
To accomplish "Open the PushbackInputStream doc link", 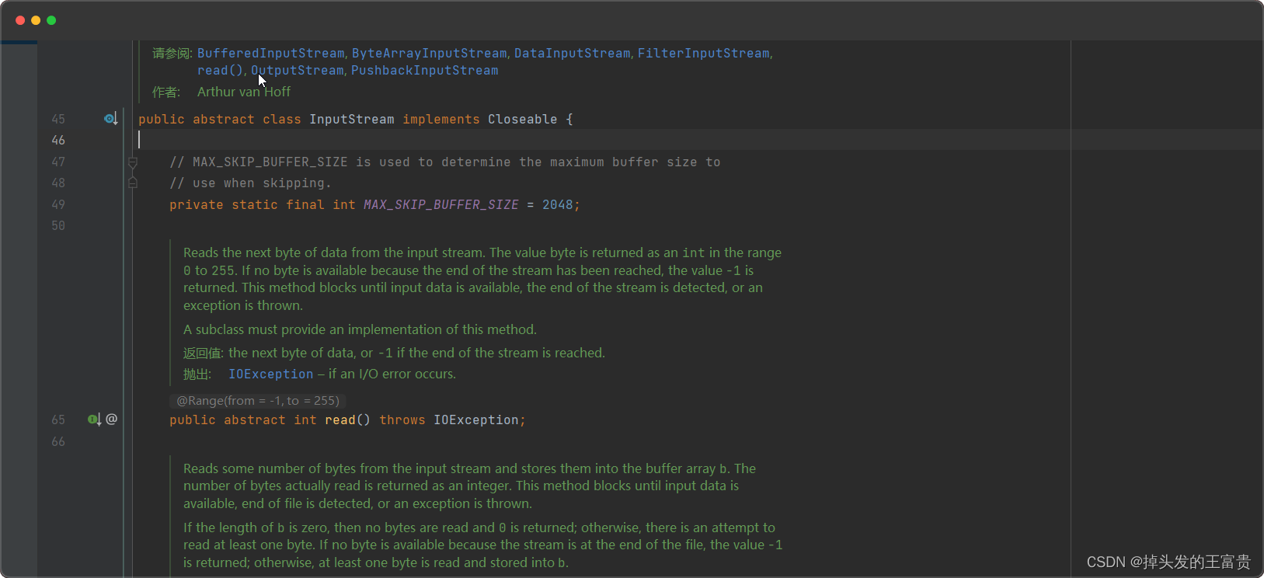I will (x=425, y=70).
